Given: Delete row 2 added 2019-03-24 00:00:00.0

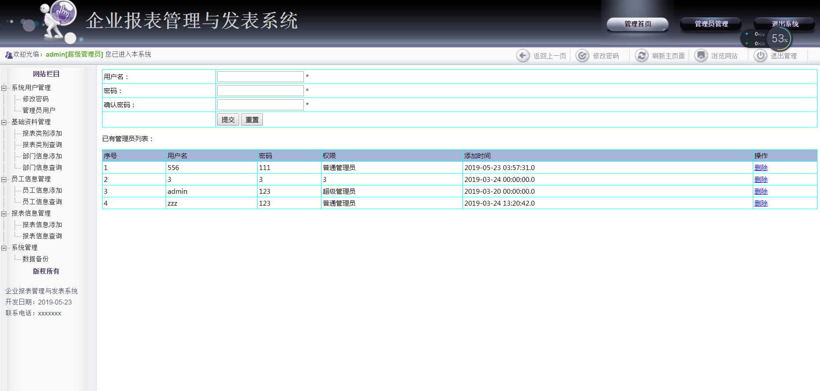Looking at the screenshot, I should pyautogui.click(x=761, y=180).
